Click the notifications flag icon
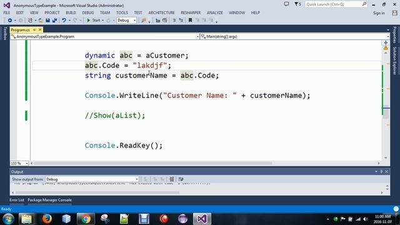Viewport: 400px width, 225px height. tap(297, 4)
